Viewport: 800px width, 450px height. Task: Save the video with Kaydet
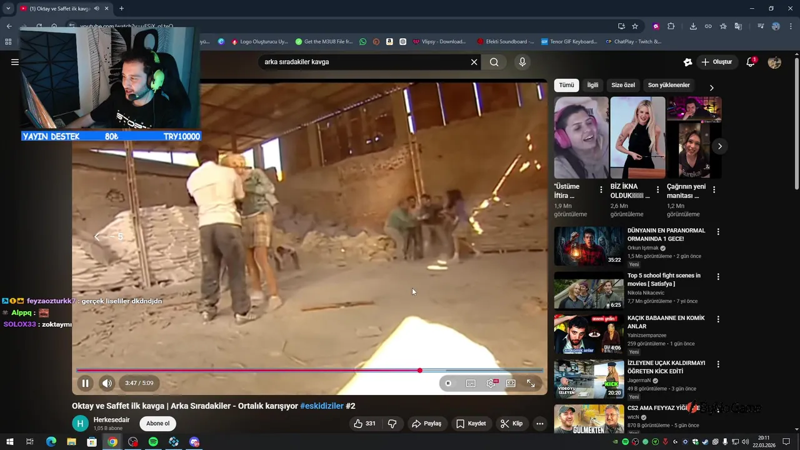point(471,424)
